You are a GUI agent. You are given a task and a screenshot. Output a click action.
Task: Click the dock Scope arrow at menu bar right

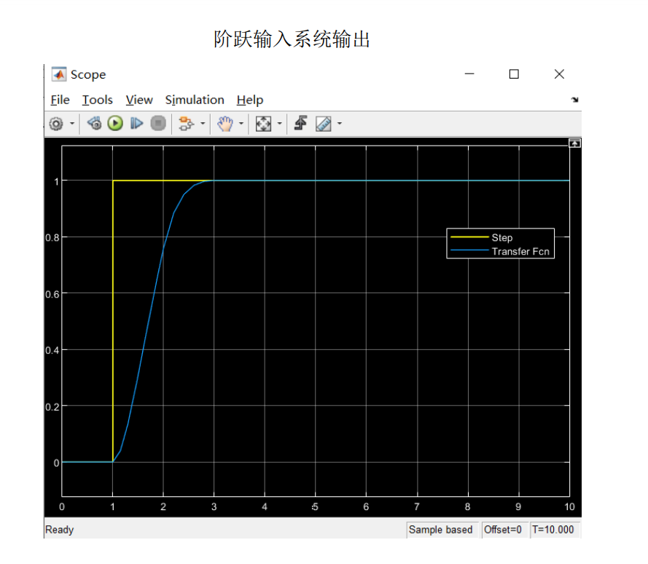click(x=574, y=100)
